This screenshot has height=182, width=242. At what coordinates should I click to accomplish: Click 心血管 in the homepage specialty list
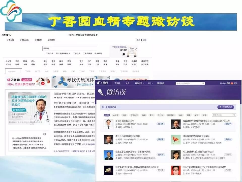coord(8,61)
